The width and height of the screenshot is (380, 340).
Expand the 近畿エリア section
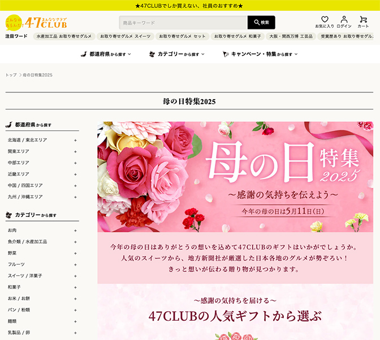point(75,174)
